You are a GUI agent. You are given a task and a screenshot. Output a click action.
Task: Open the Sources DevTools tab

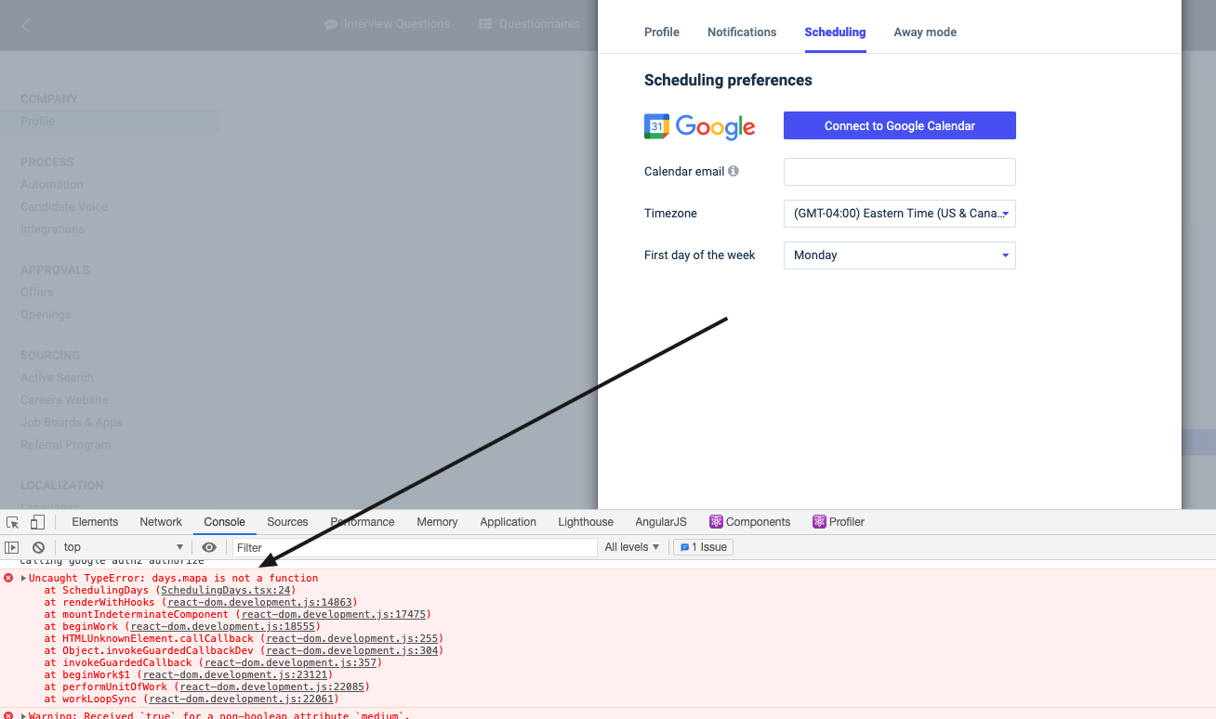pyautogui.click(x=287, y=522)
